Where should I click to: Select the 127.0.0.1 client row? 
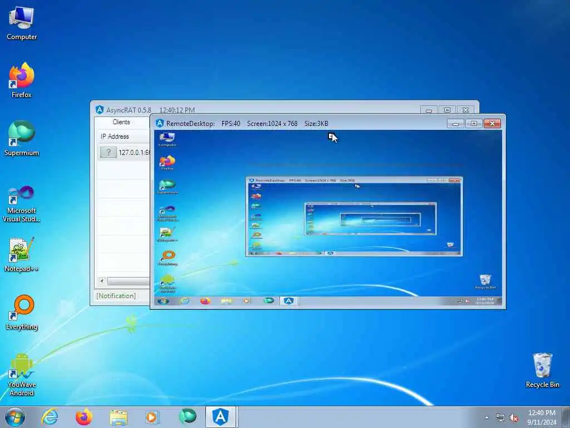click(x=124, y=152)
